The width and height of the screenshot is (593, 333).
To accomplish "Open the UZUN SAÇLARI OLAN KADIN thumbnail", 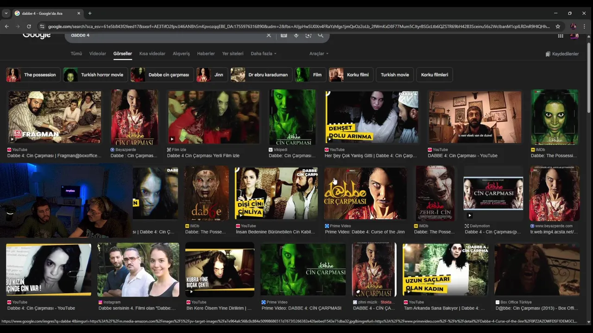I will (x=445, y=270).
